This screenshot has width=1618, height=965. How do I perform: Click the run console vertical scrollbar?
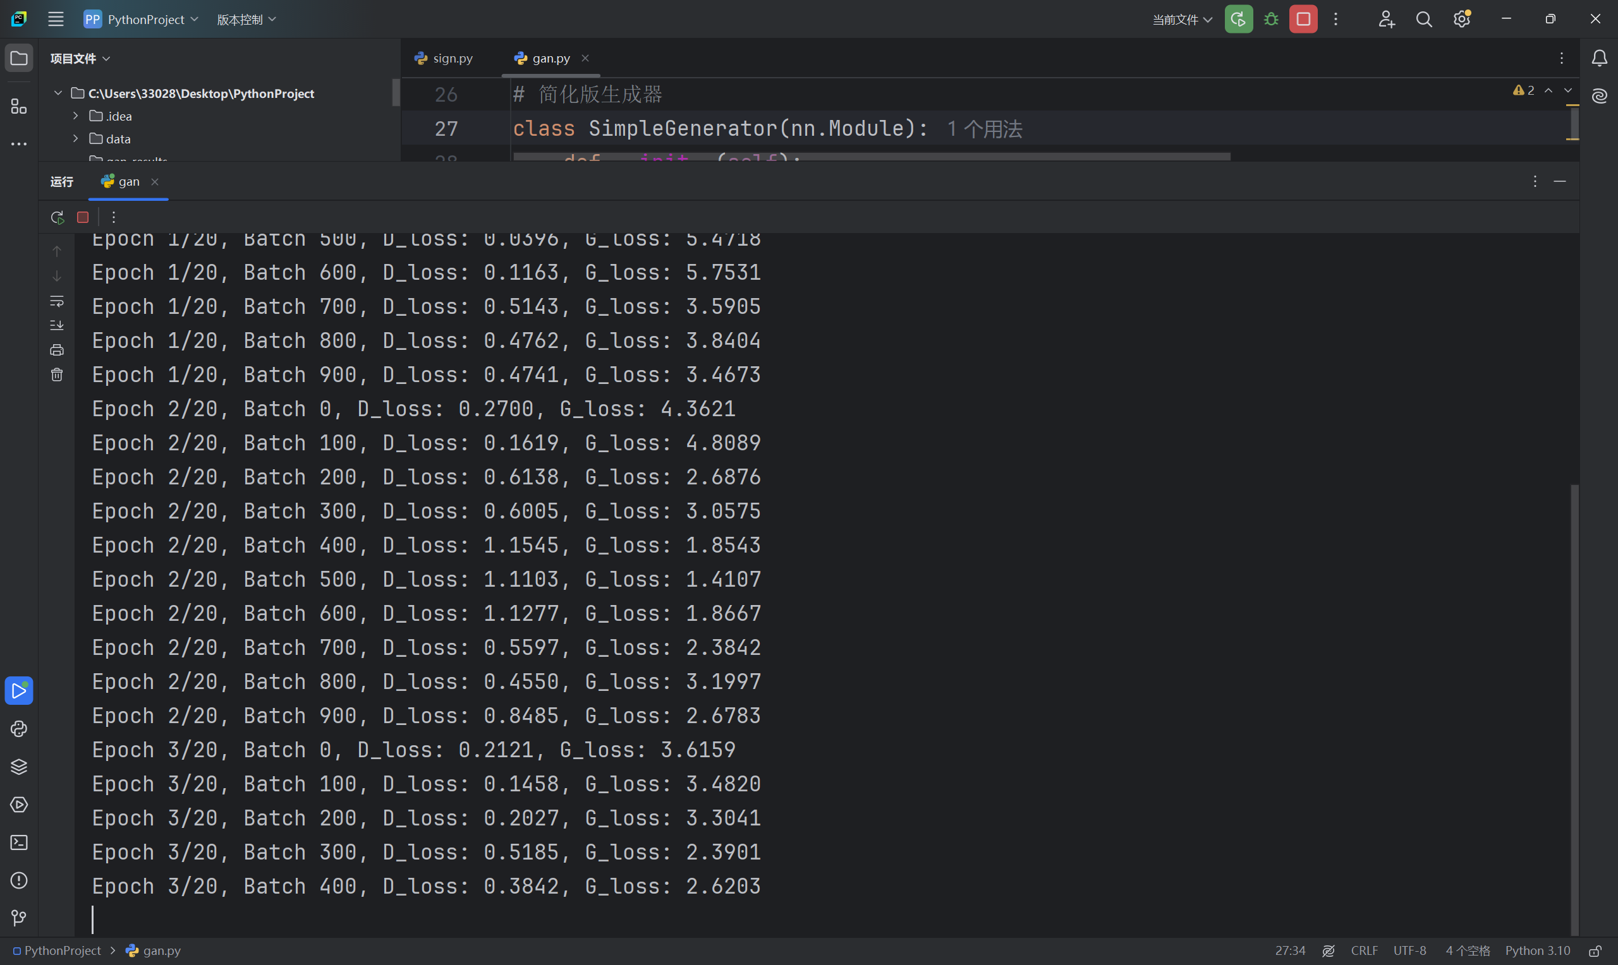[x=1574, y=709]
